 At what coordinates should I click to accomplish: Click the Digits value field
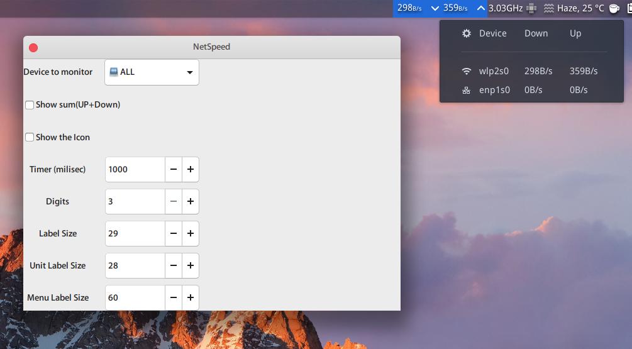135,201
